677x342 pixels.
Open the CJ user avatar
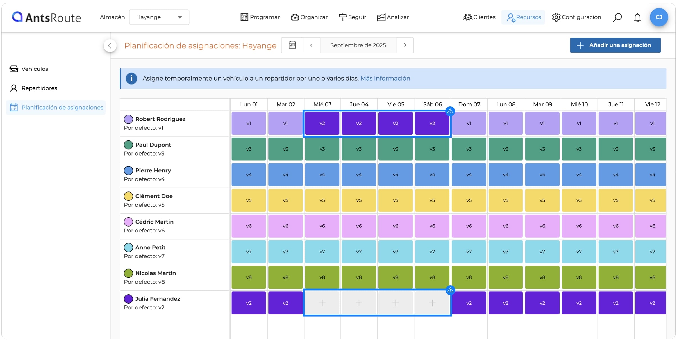pyautogui.click(x=659, y=17)
